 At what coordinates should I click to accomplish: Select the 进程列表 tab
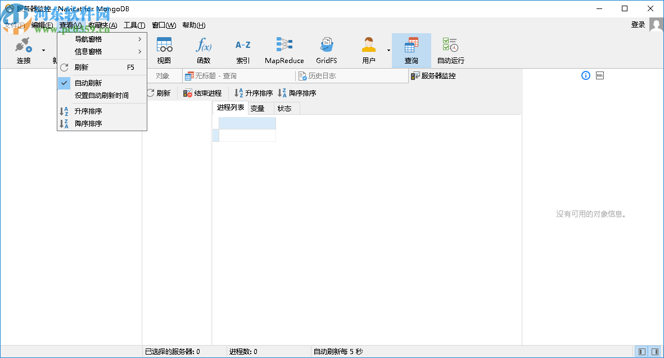point(231,108)
